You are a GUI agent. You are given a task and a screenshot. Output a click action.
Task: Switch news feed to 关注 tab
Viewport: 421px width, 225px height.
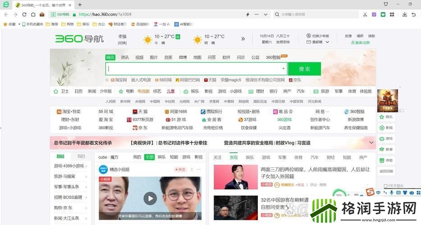[x=217, y=157]
